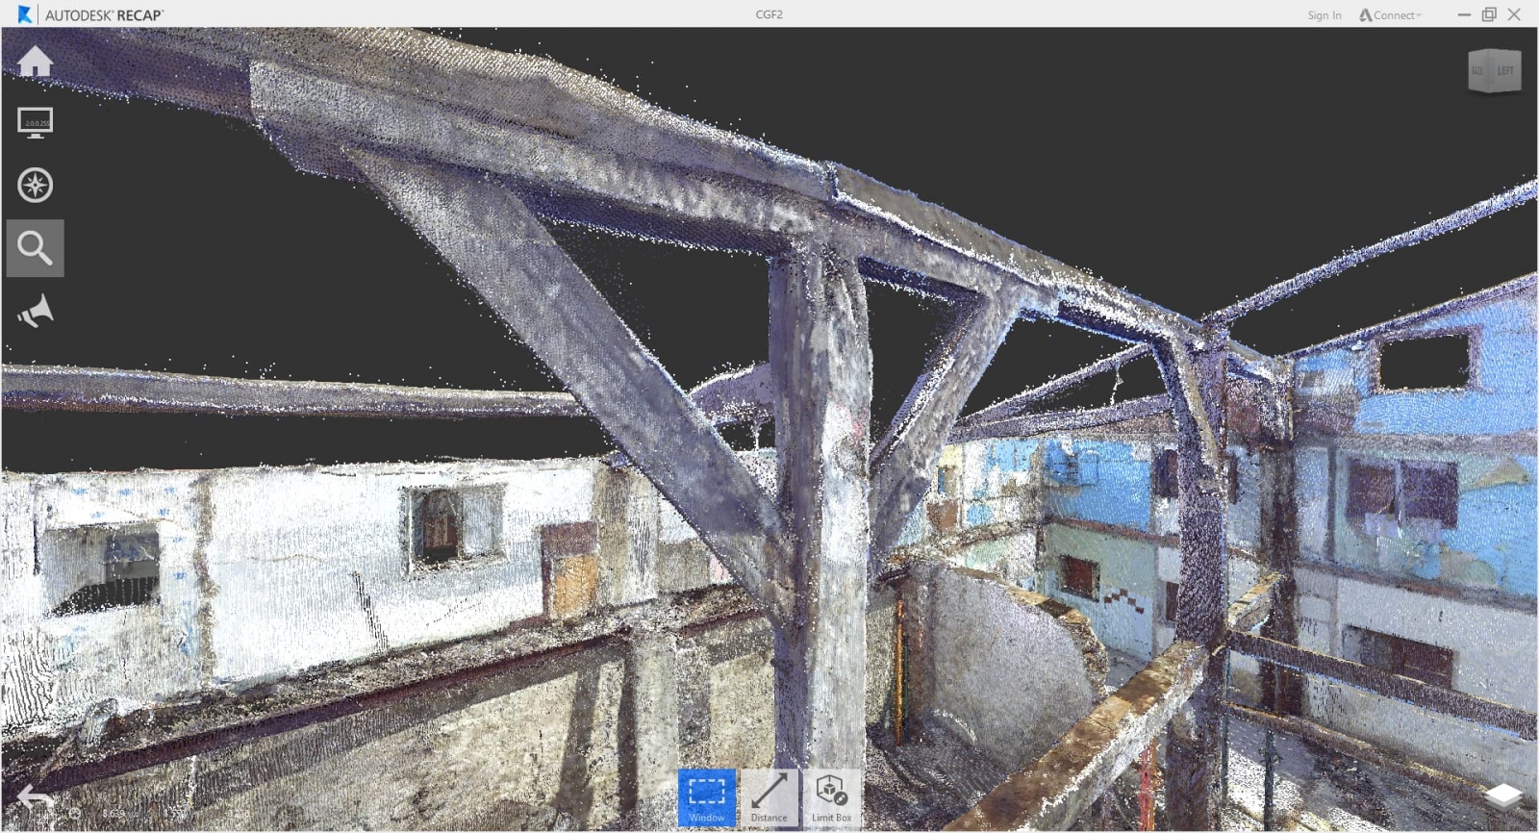Image resolution: width=1539 pixels, height=833 pixels.
Task: Minimize the ReCap window
Action: pos(1464,14)
